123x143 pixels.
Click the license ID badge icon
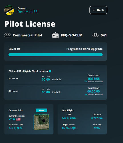click(55, 35)
